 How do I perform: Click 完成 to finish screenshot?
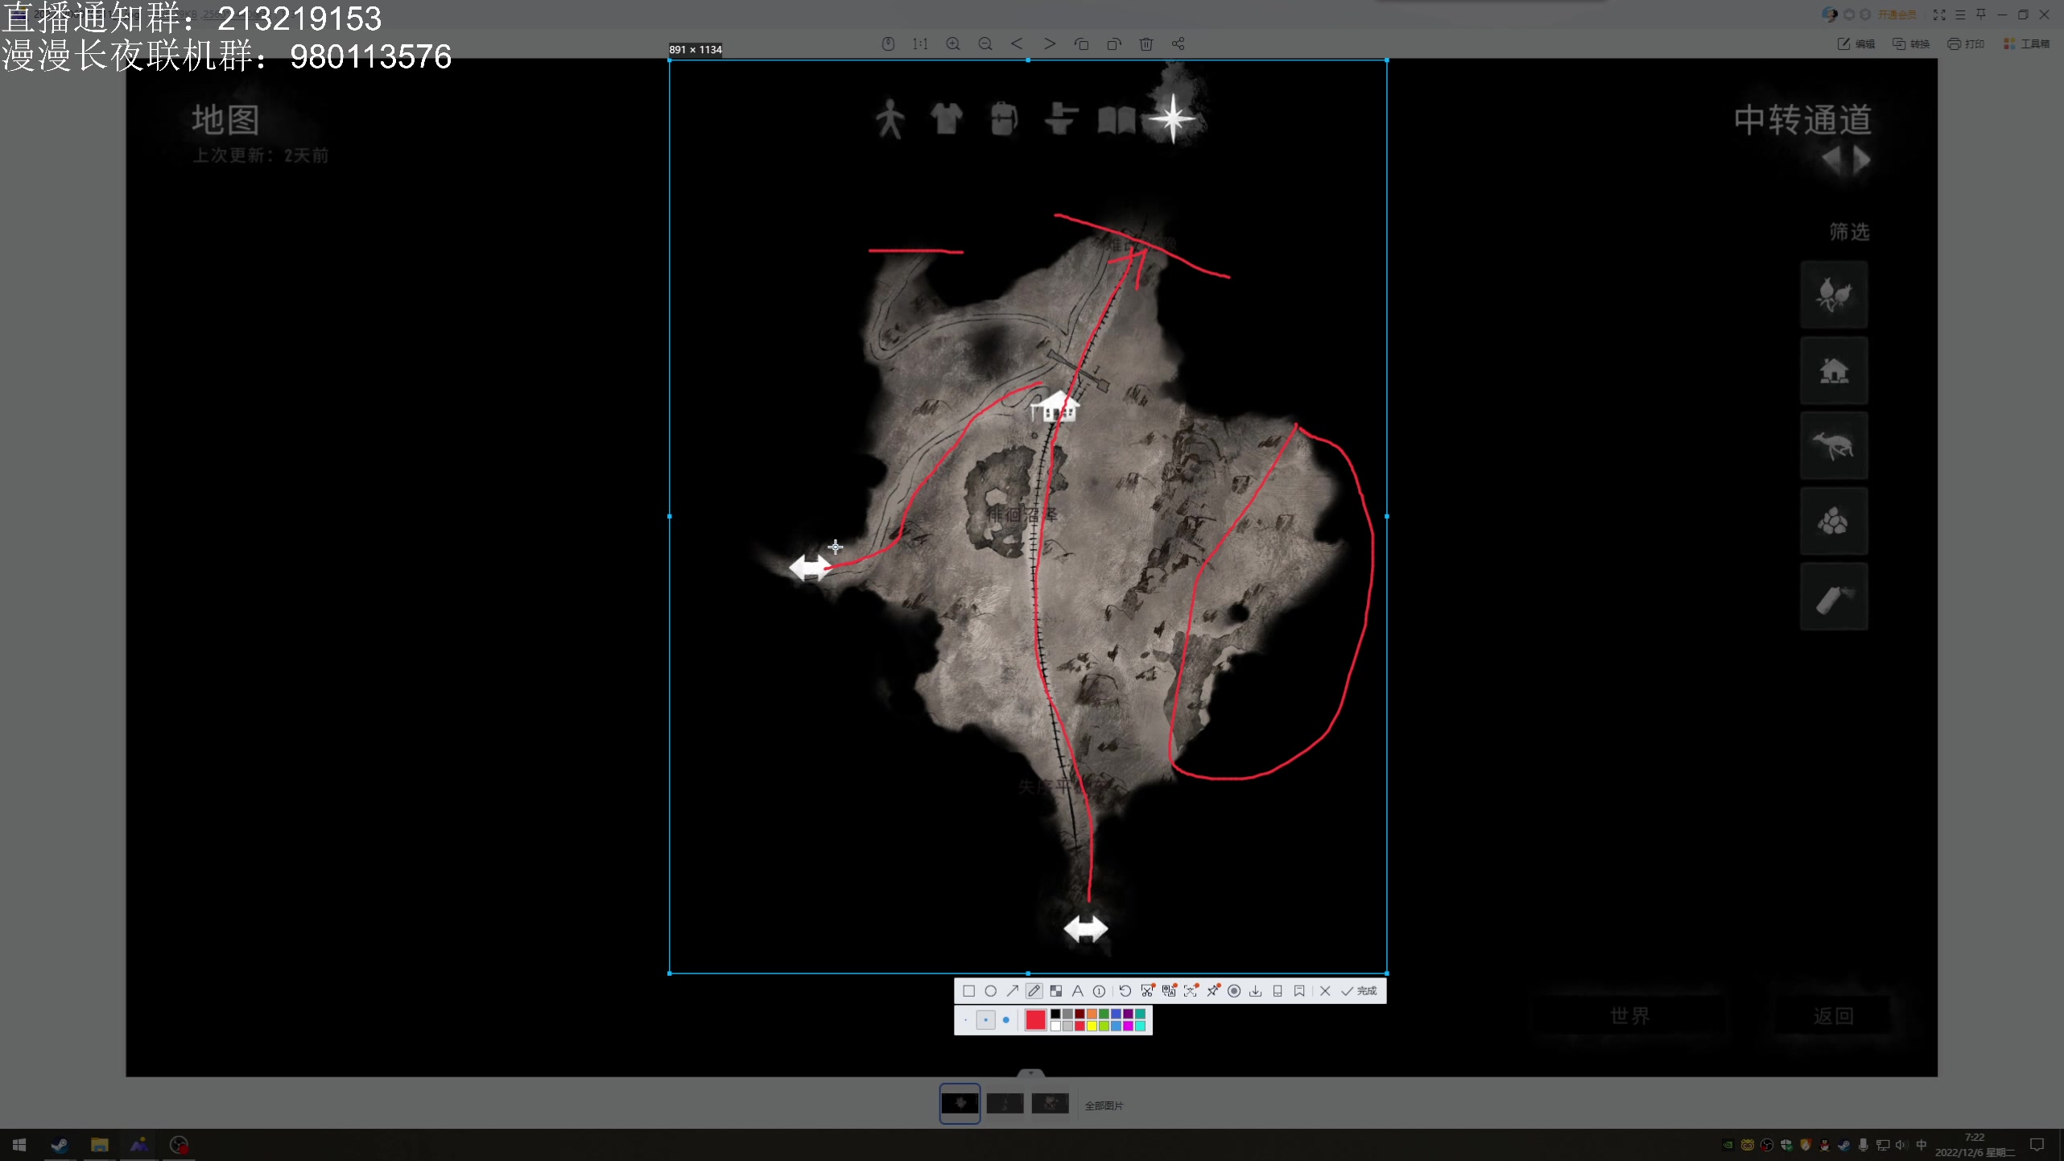(1359, 991)
